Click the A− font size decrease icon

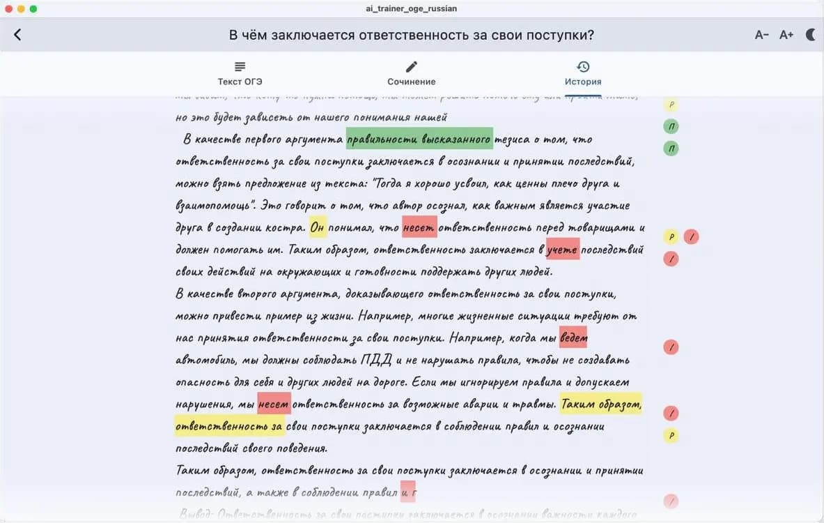click(761, 34)
